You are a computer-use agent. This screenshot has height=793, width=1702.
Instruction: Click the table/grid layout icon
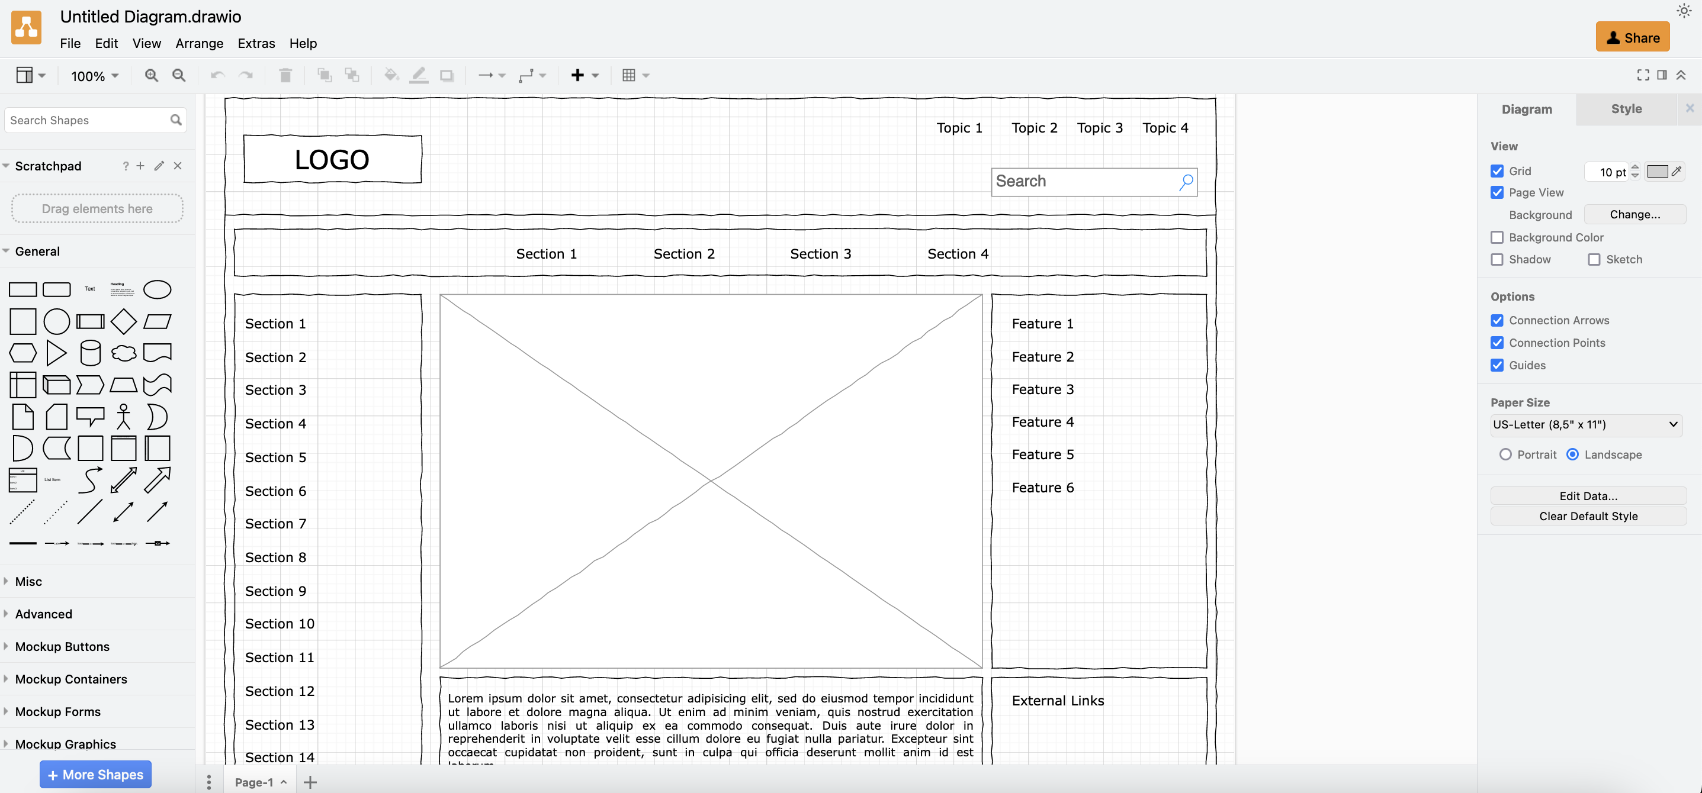(628, 74)
